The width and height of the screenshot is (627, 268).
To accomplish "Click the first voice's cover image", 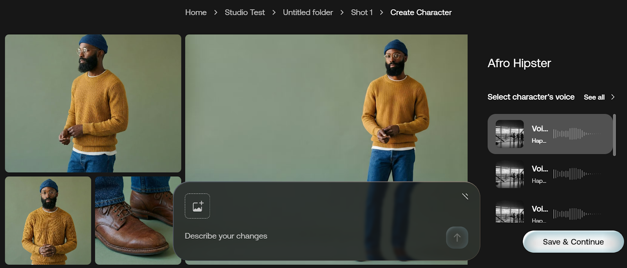I will pyautogui.click(x=509, y=134).
